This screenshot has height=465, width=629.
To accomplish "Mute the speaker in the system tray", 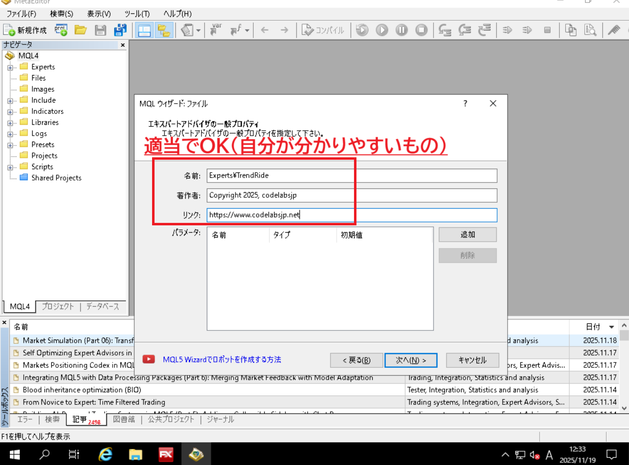I will [534, 454].
